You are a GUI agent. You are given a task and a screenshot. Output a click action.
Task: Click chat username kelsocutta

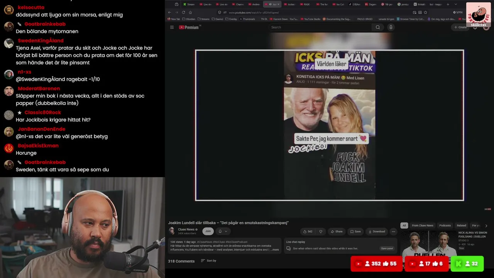click(31, 7)
